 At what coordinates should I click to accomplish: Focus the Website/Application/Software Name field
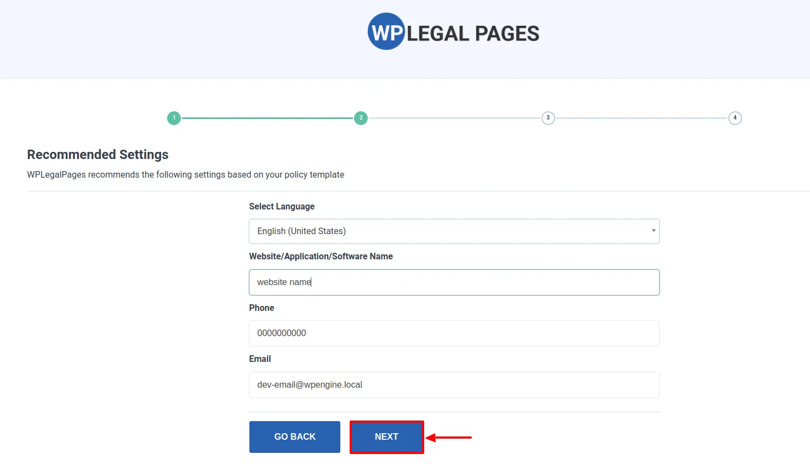454,282
